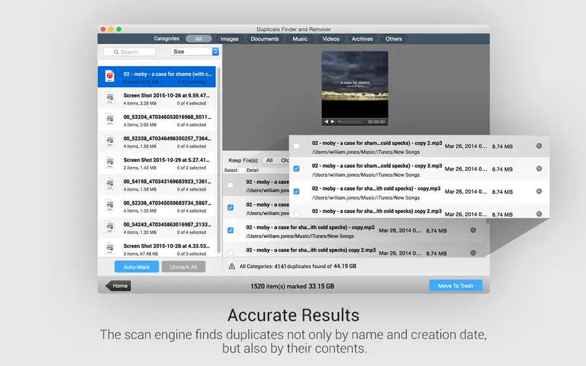This screenshot has height=366, width=586.
Task: Click the moby mp3 file icon in list
Action: 109,76
